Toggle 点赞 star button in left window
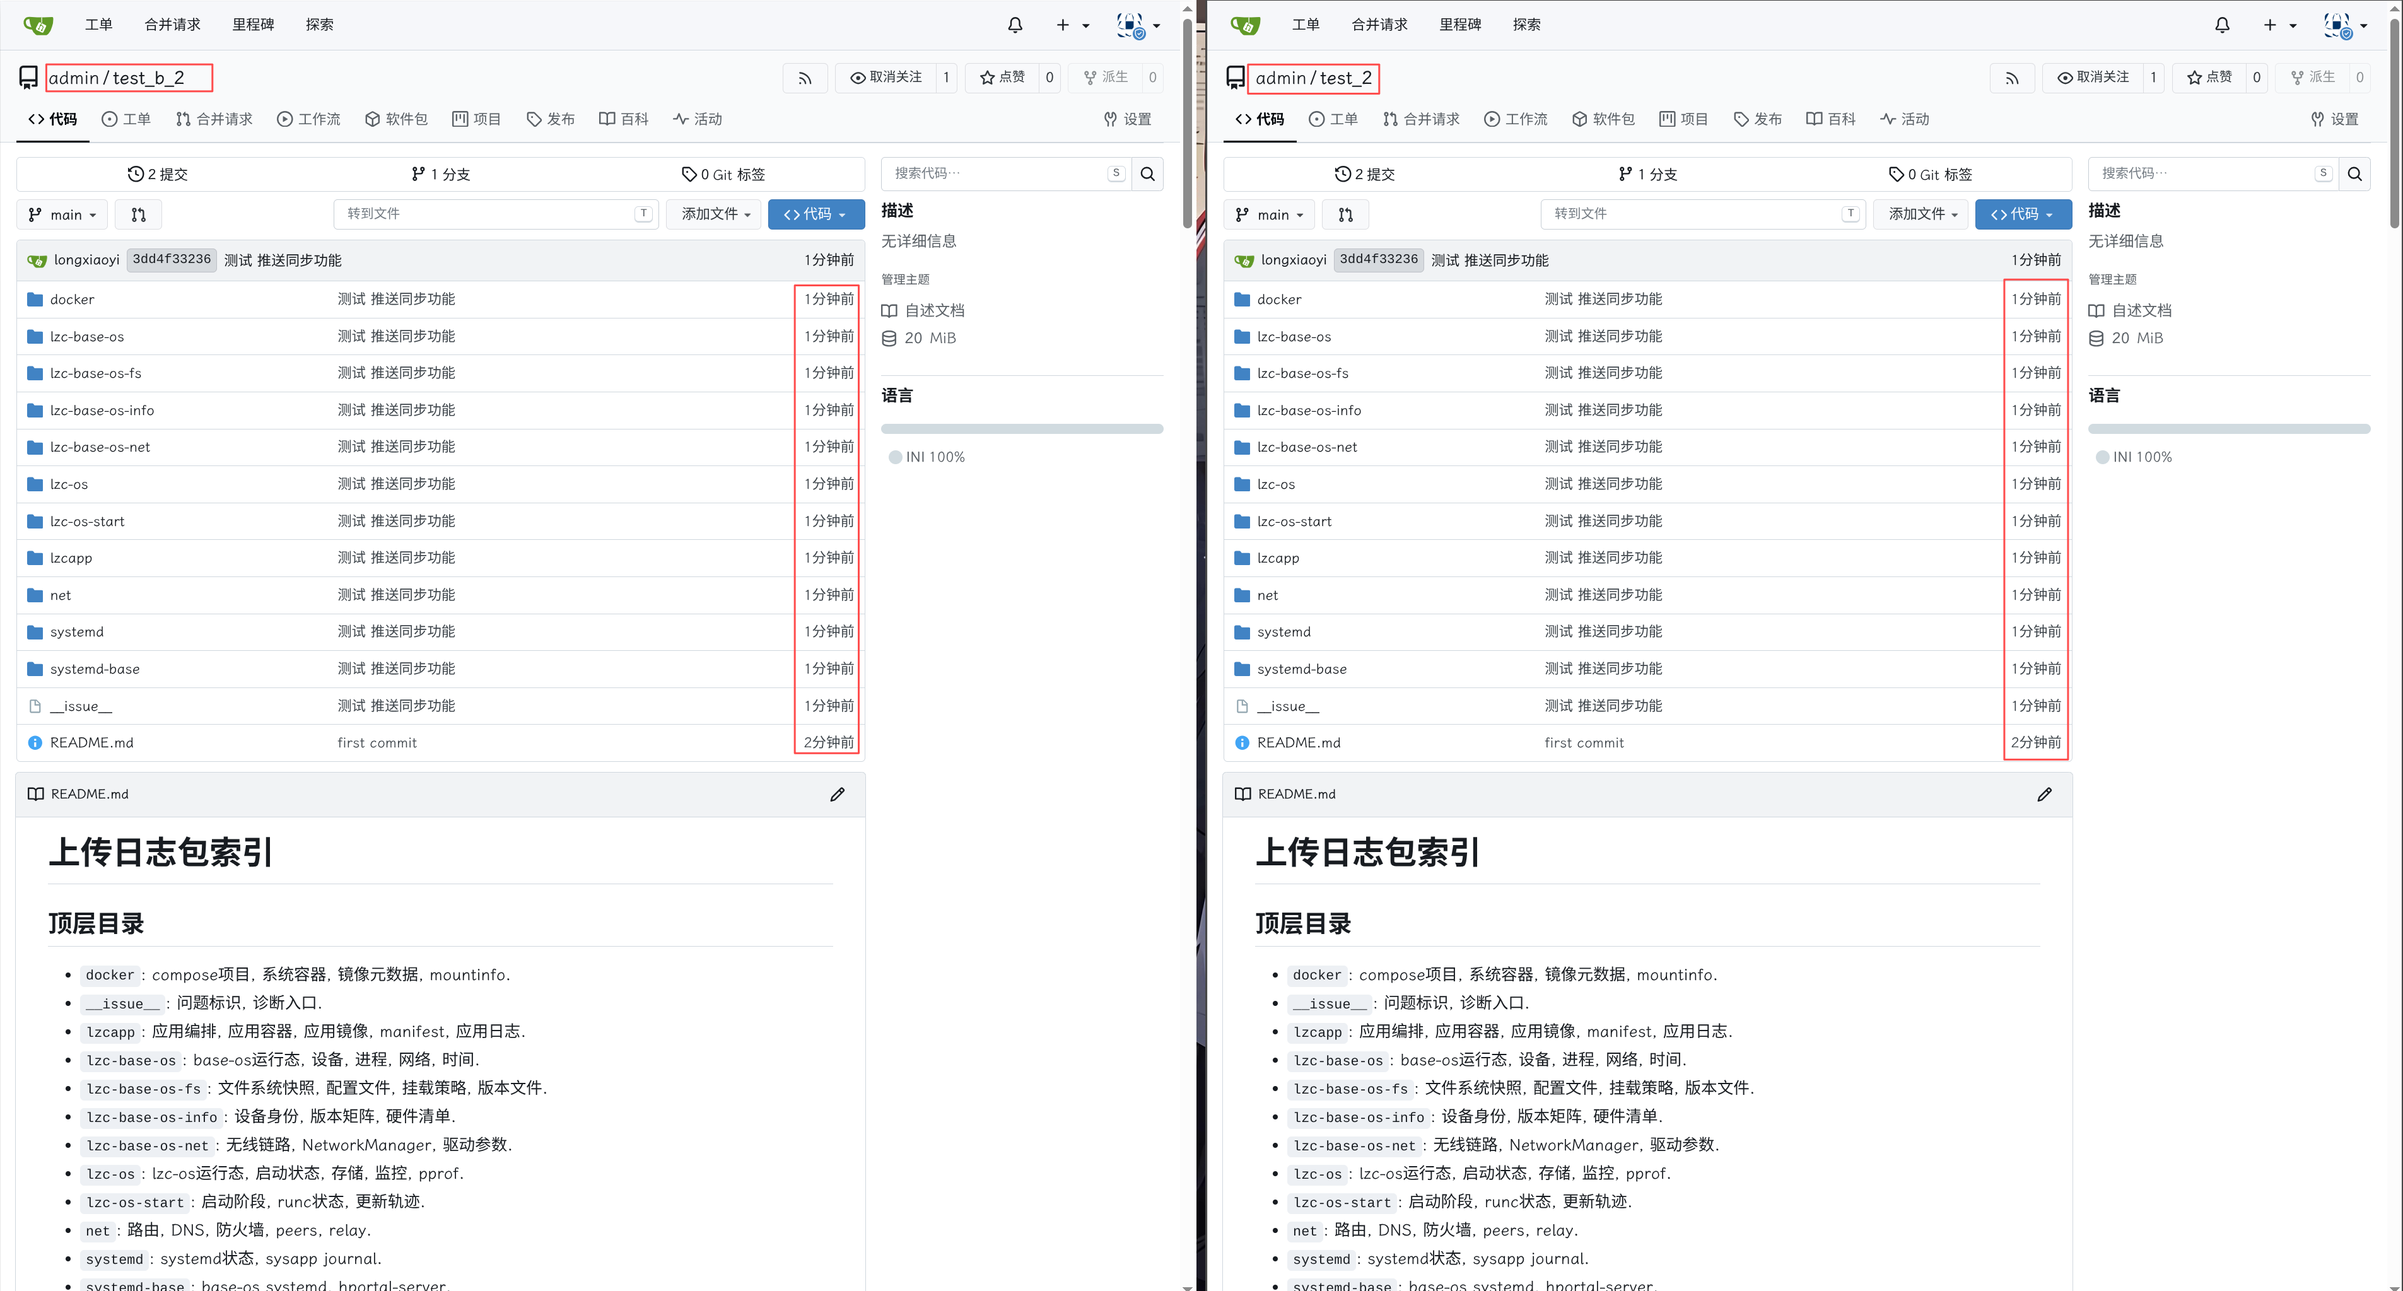 [1003, 78]
